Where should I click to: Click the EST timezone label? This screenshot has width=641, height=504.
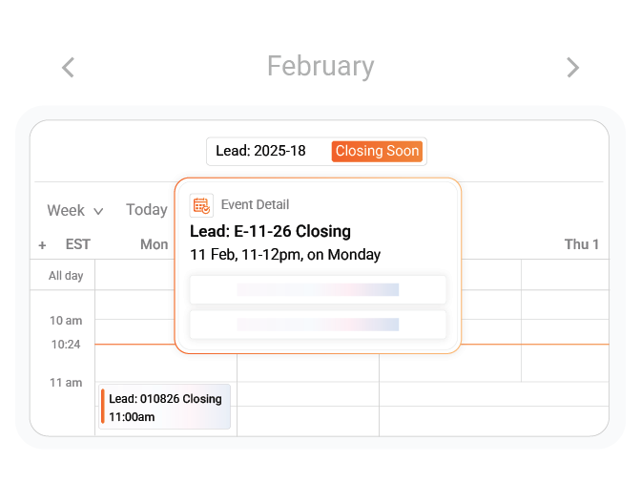tap(78, 244)
